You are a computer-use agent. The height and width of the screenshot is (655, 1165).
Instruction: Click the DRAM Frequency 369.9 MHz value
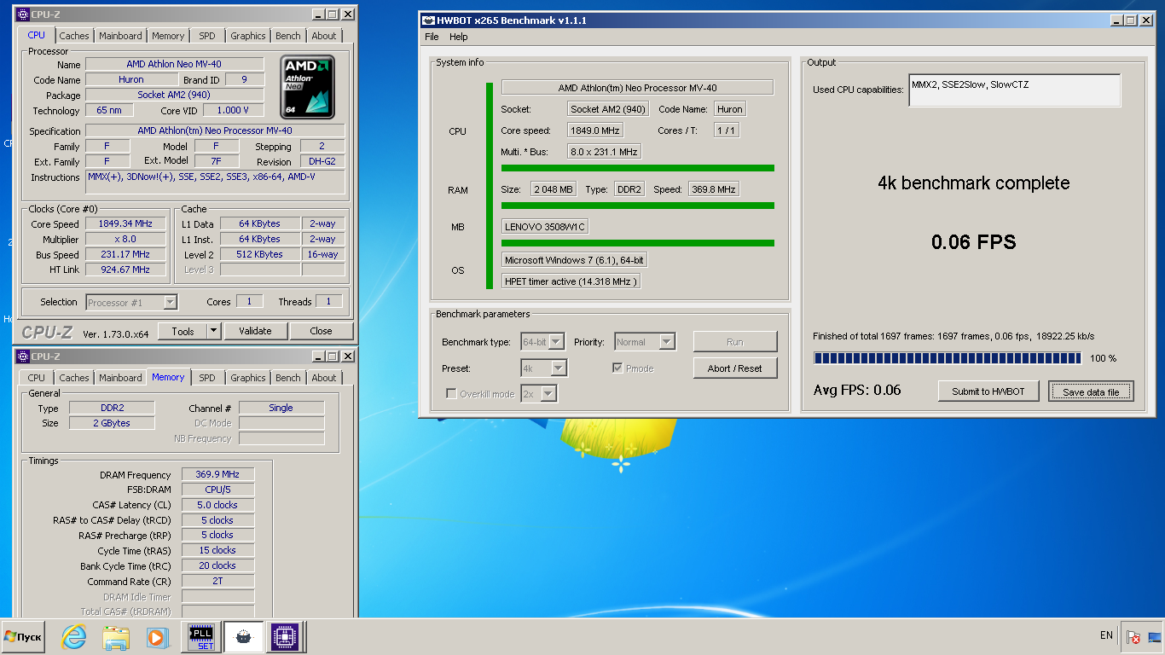(217, 474)
